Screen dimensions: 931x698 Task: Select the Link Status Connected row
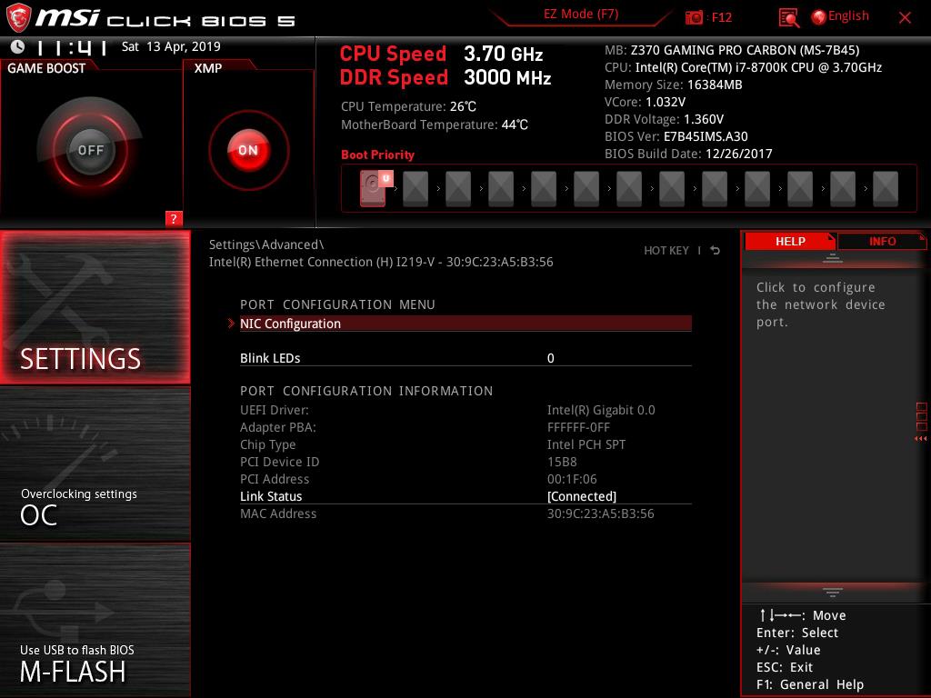click(465, 496)
